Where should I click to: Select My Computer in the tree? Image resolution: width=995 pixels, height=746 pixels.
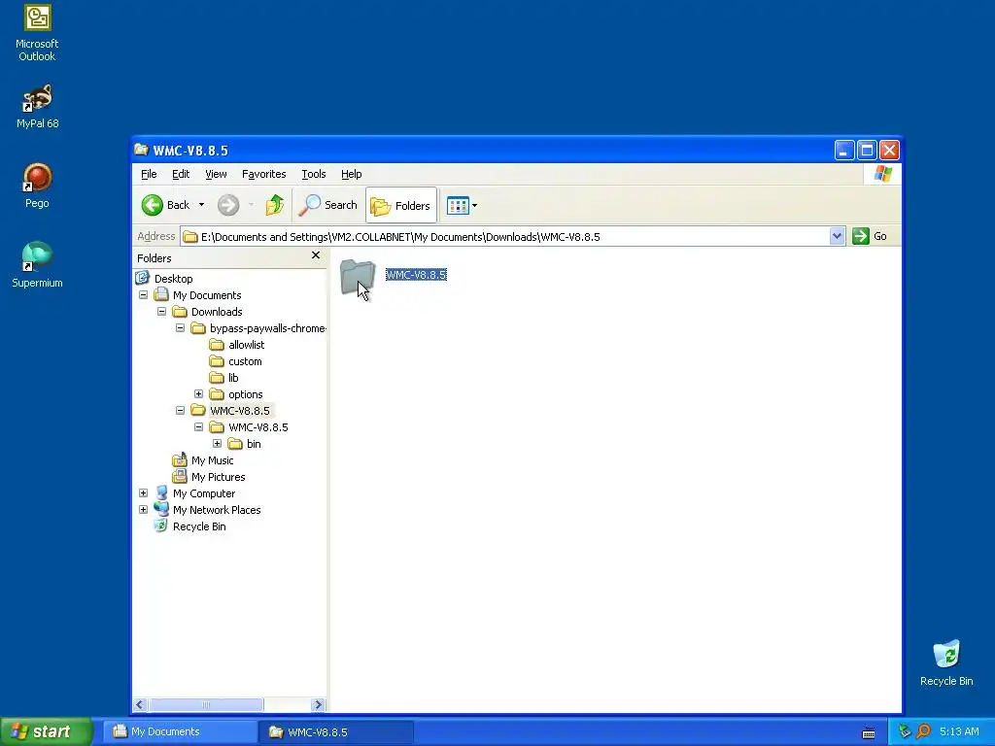tap(204, 492)
